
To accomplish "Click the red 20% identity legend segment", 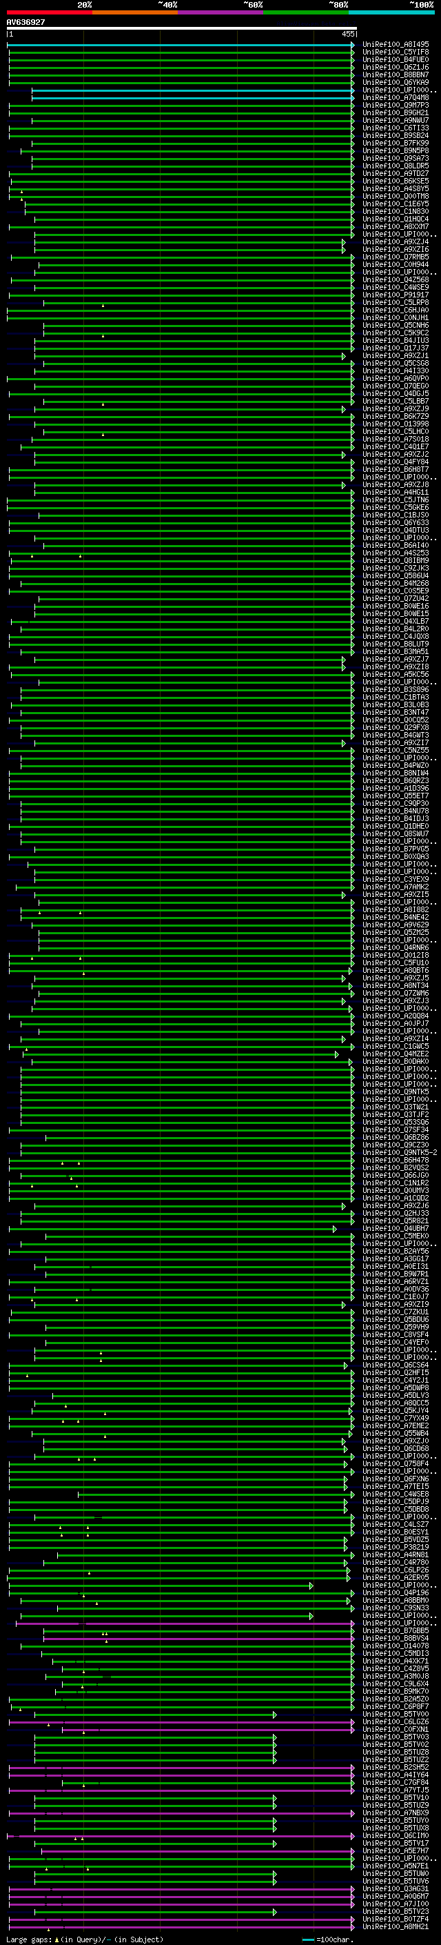I will 50,13.
